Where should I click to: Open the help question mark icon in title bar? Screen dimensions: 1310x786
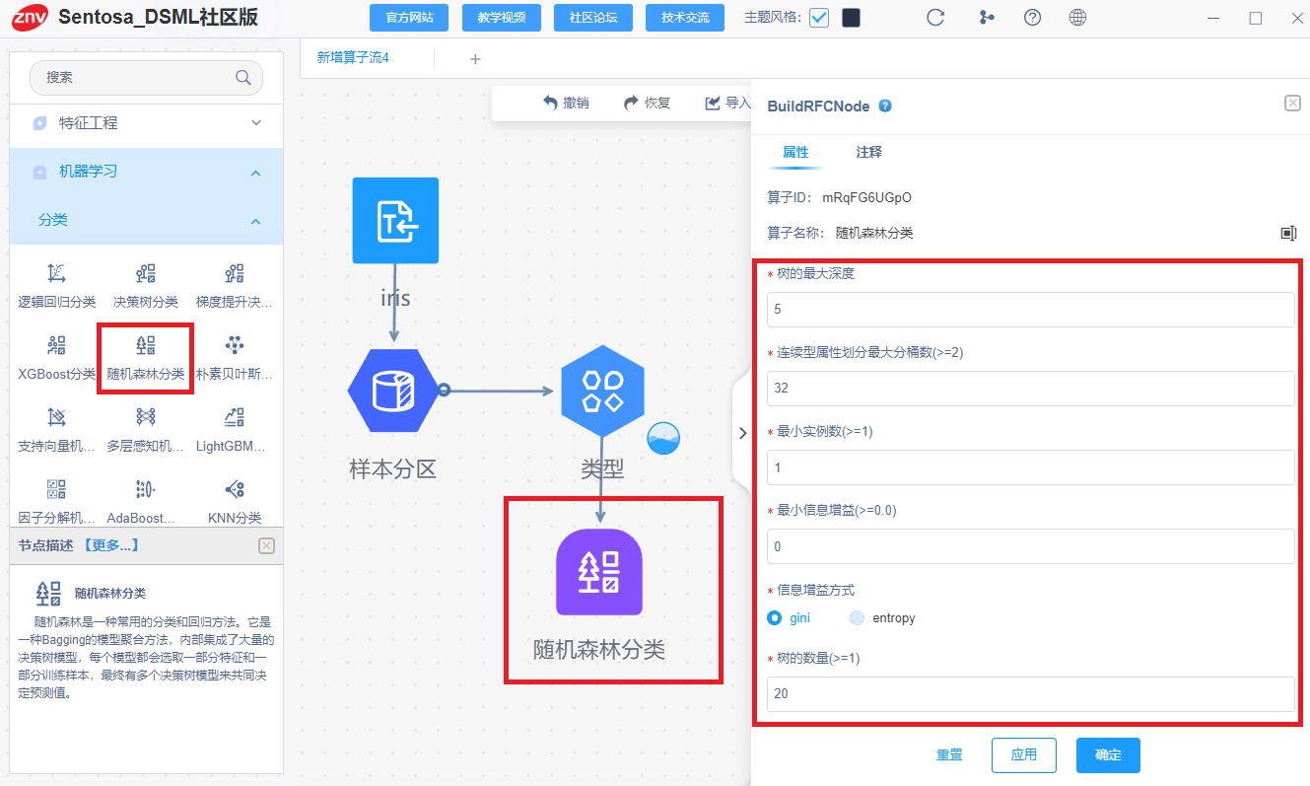pyautogui.click(x=1033, y=18)
